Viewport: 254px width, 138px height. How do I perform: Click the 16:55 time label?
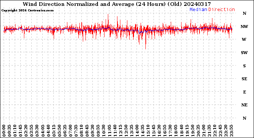(165, 131)
